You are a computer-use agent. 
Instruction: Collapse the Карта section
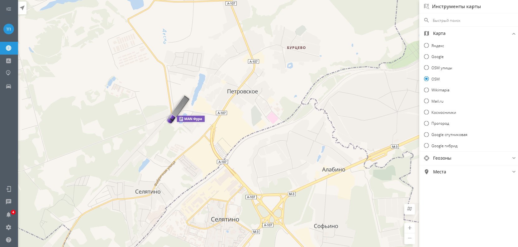[514, 33]
